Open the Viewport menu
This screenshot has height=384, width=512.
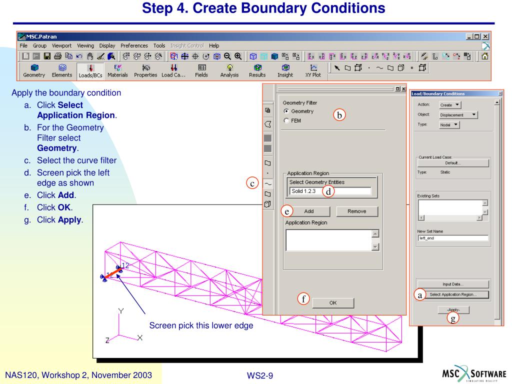tap(61, 45)
